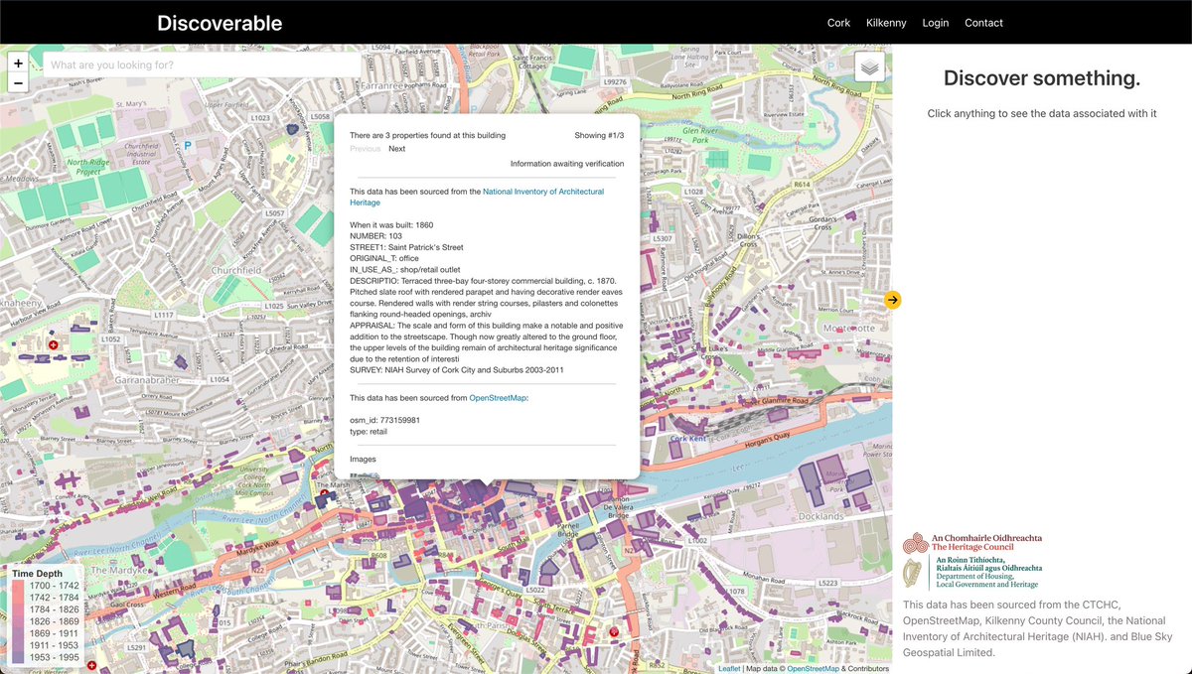Click 'STREET1: Saint Patrick's Street' line
This screenshot has height=674, width=1192.
pos(406,247)
